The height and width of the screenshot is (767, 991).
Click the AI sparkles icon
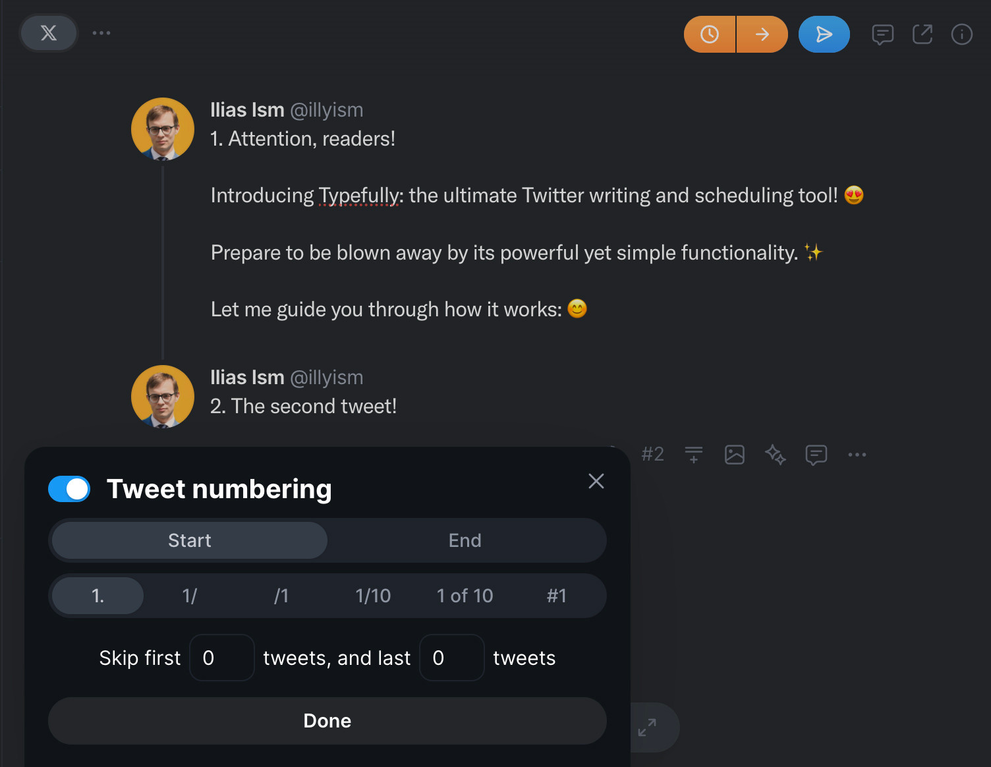775,455
